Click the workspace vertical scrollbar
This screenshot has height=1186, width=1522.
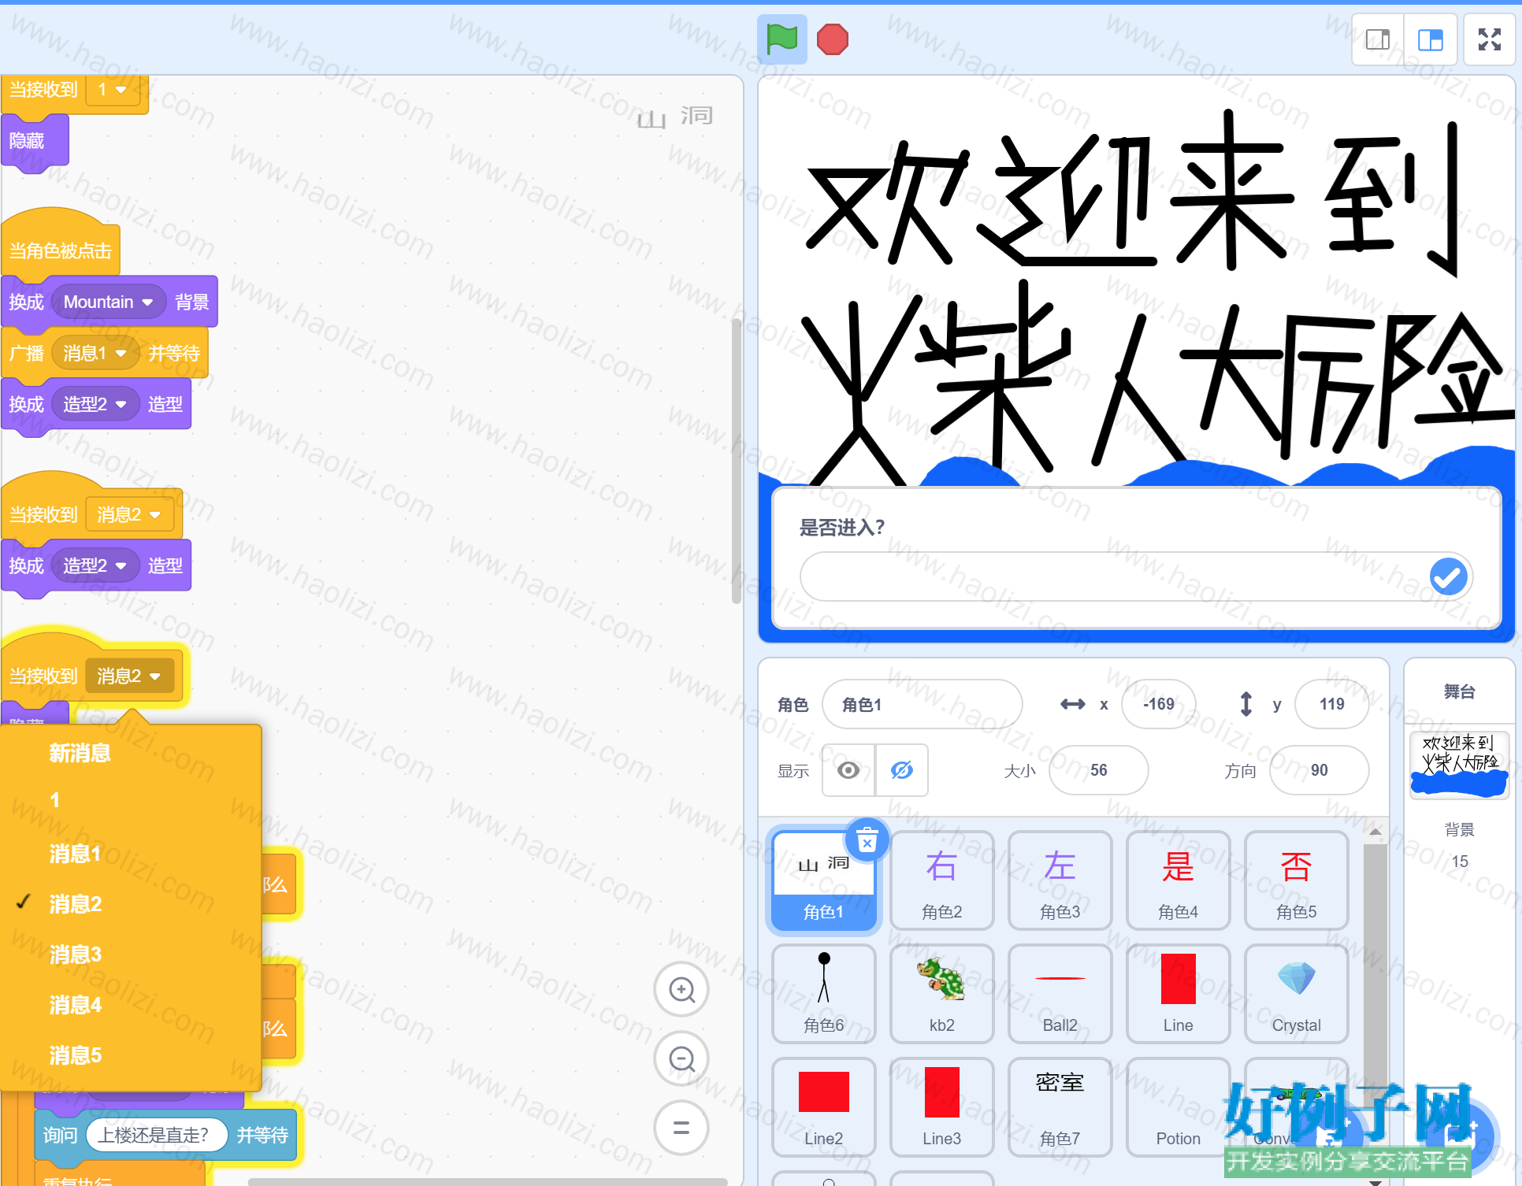(x=737, y=461)
